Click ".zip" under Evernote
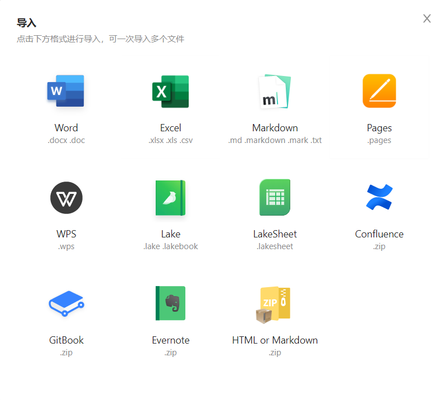446x400 pixels. coord(171,353)
